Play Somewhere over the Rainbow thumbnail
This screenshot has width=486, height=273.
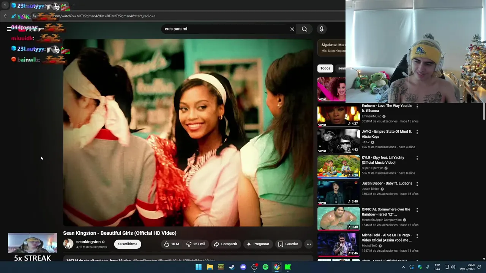(x=339, y=219)
